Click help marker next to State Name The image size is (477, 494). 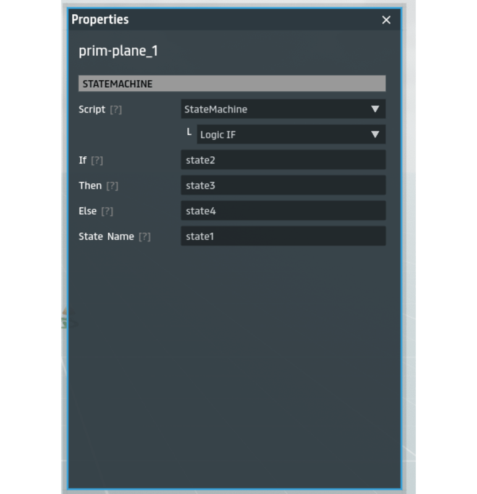click(x=144, y=237)
